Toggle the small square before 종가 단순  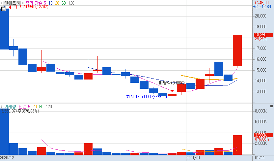click(22, 3)
